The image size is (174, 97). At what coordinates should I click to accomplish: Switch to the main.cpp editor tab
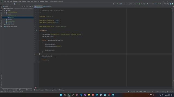tap(38, 6)
